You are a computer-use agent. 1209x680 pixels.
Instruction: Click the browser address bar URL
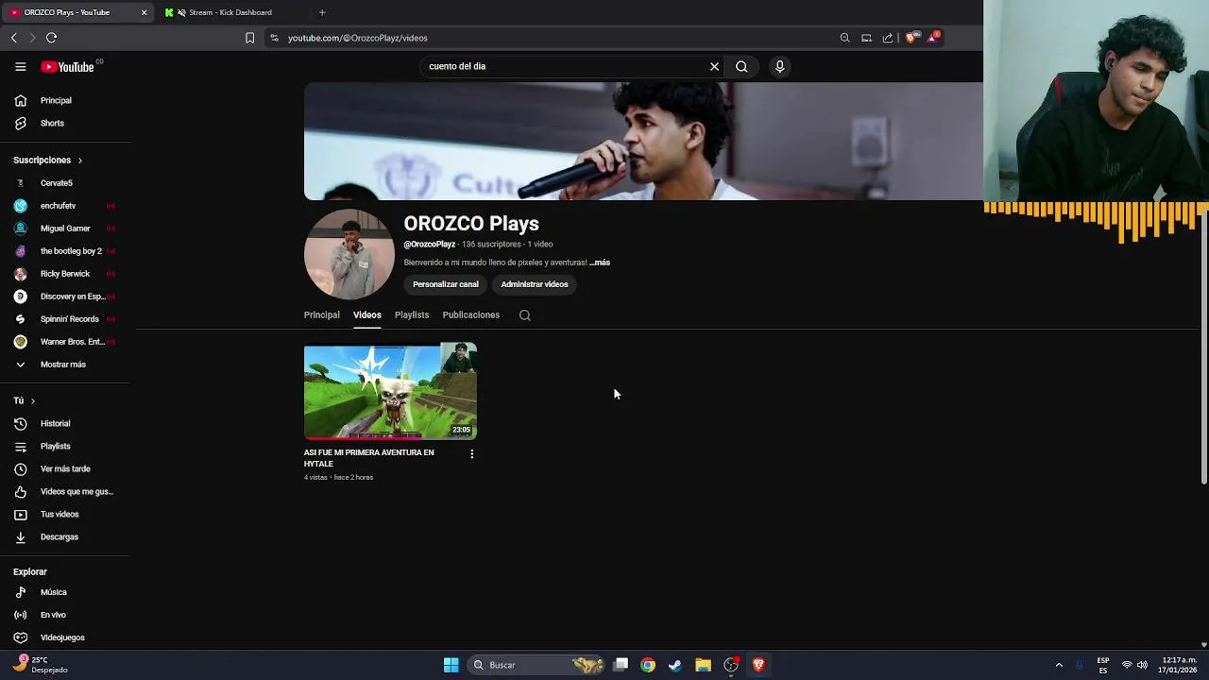click(x=358, y=38)
